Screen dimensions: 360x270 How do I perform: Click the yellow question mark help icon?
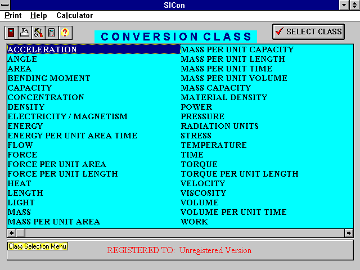(65, 33)
